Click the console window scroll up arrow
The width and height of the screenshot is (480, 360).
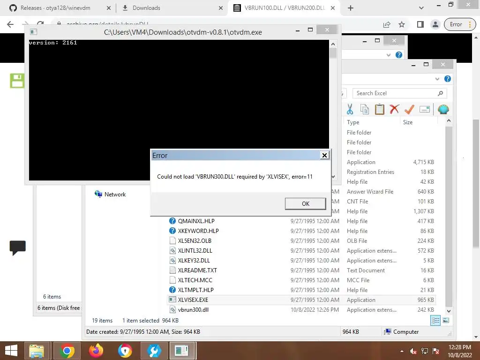pos(333,44)
